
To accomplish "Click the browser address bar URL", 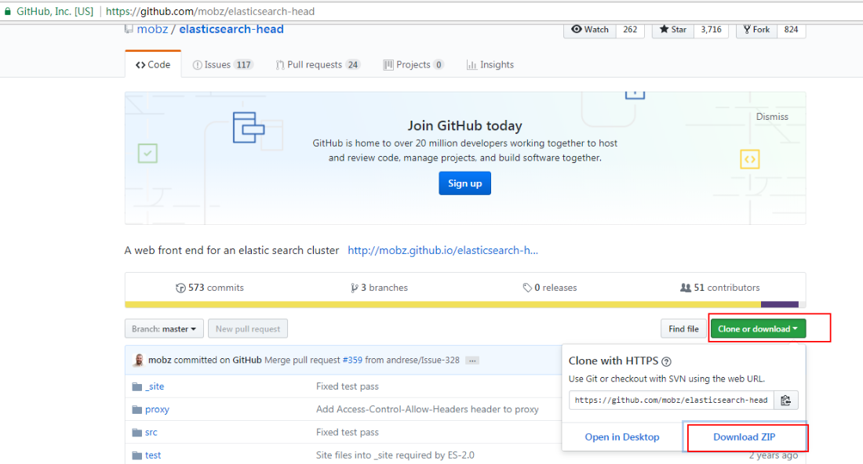I will (210, 12).
